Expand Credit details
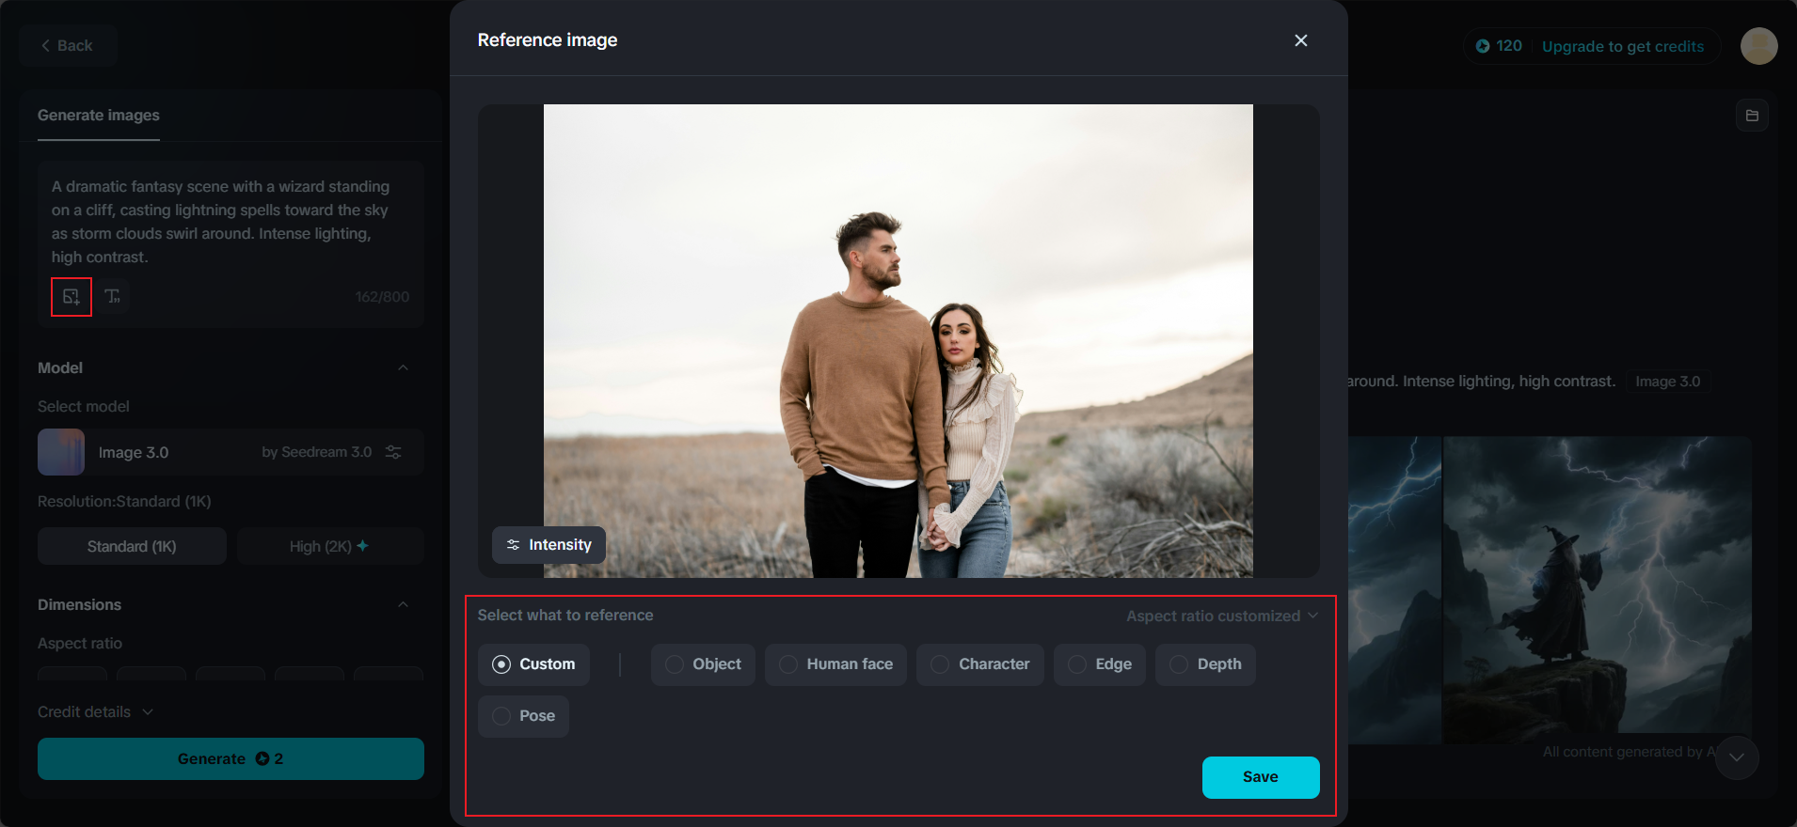The height and width of the screenshot is (827, 1797). tap(95, 712)
